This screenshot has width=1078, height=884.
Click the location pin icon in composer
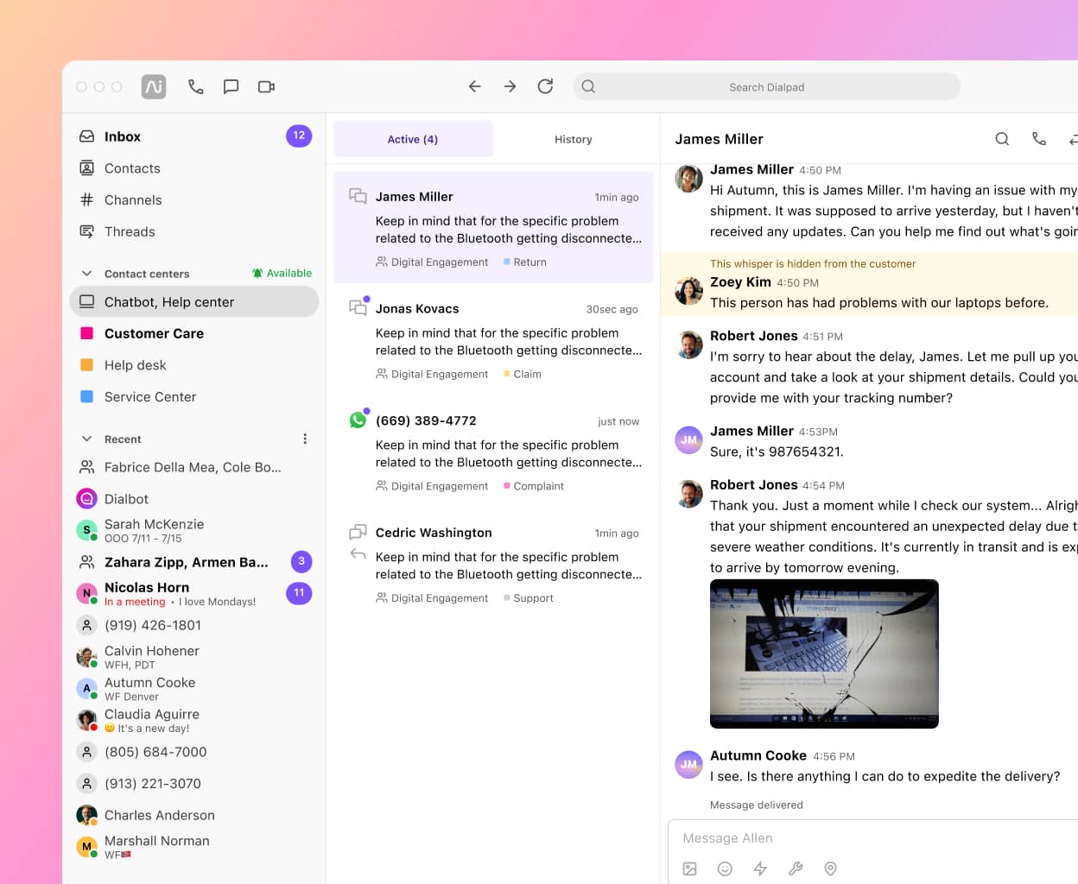pyautogui.click(x=830, y=868)
